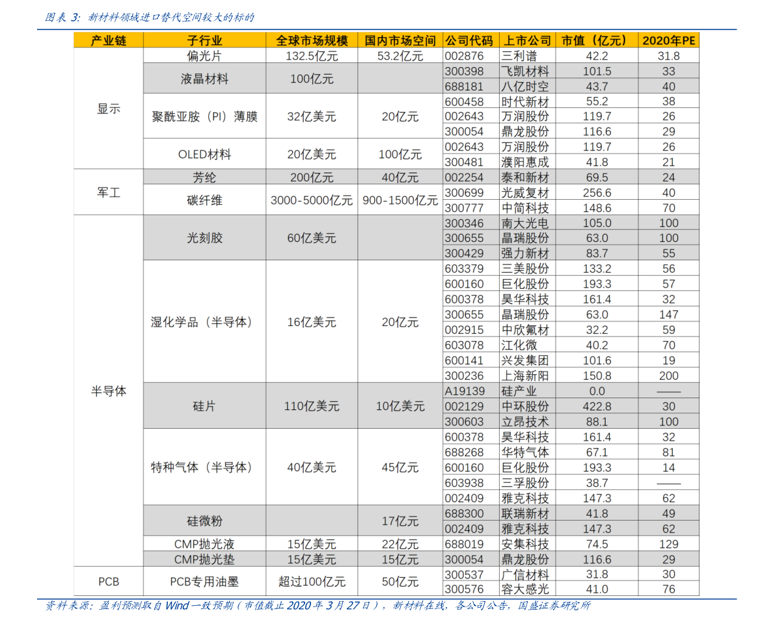Viewport: 775px width, 624px height.
Task: Click company name 中环股份
Action: coord(525,406)
